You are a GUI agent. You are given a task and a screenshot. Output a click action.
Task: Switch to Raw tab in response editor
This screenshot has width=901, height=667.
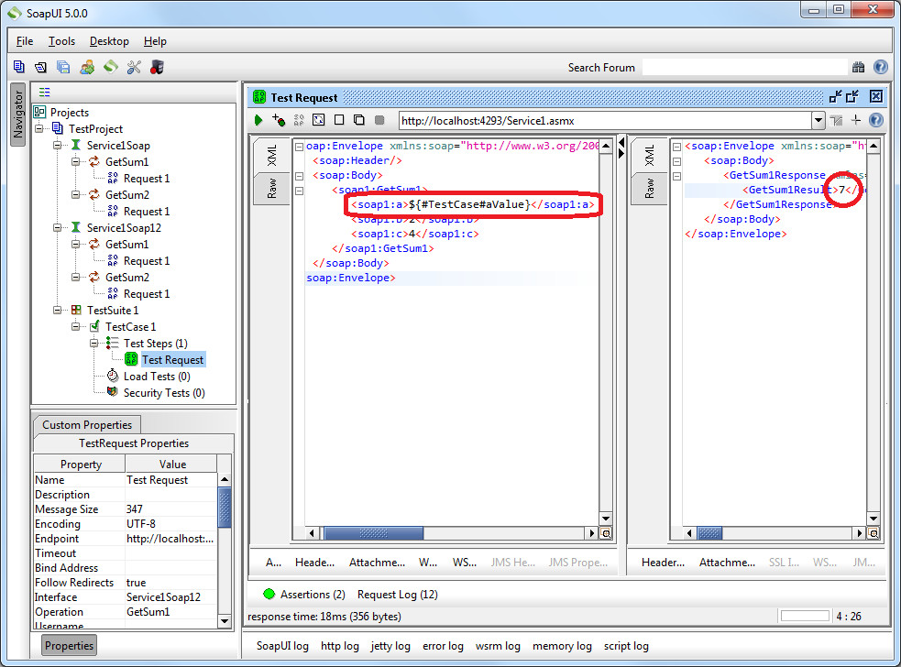649,189
